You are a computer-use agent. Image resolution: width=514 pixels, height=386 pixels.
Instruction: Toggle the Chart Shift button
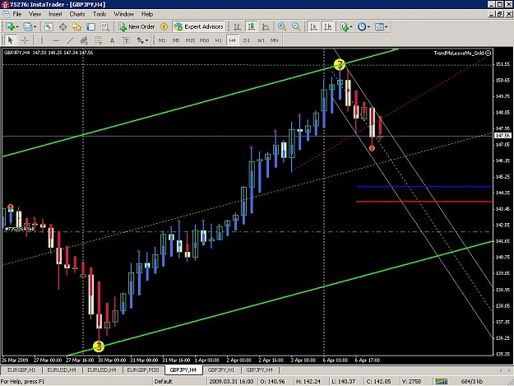pos(328,26)
